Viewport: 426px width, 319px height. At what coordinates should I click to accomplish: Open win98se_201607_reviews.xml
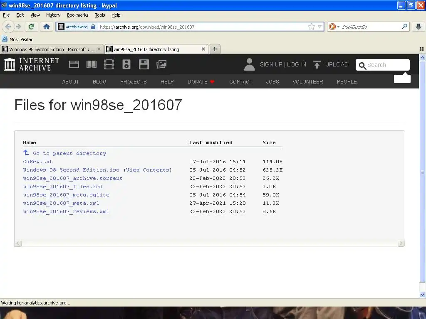coord(66,211)
